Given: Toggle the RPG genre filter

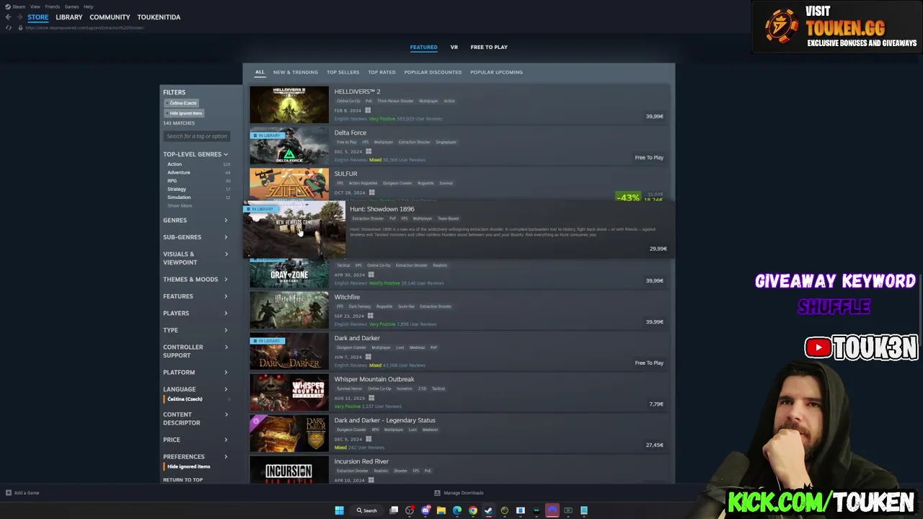Looking at the screenshot, I should [x=198, y=181].
